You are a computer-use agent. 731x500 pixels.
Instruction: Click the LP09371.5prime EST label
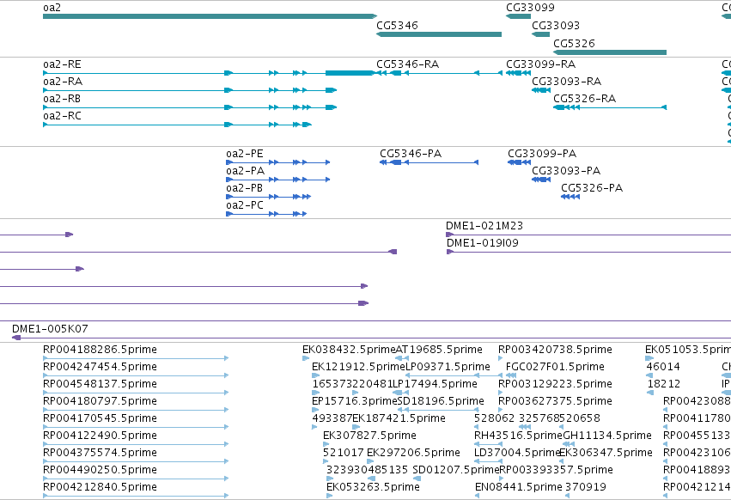point(448,367)
